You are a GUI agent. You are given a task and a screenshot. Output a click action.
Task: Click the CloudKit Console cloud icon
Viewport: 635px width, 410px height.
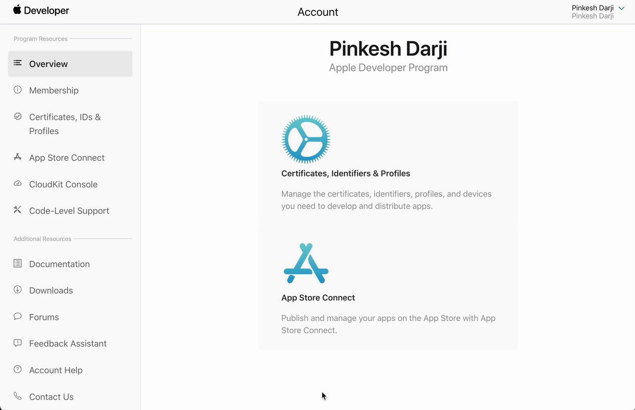pos(17,183)
